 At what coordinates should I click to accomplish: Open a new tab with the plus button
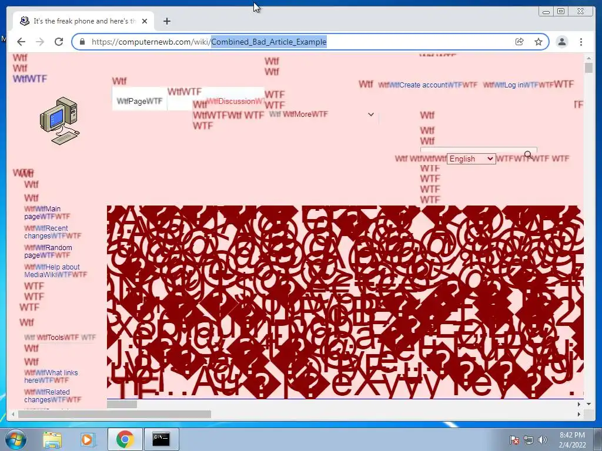(166, 21)
